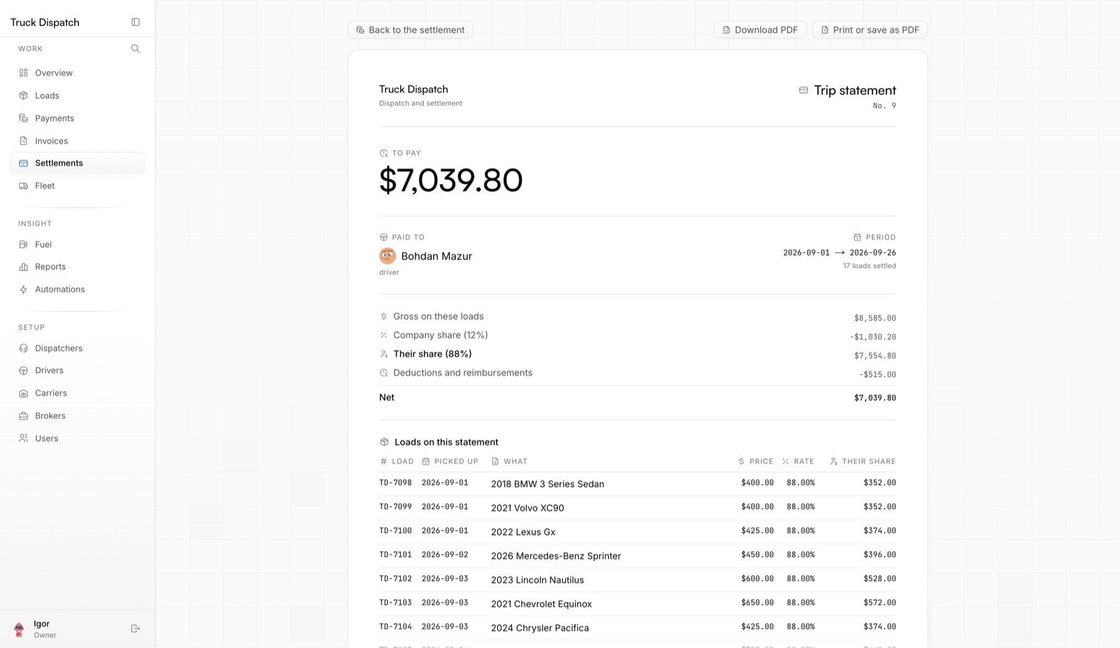Click the Payments icon in sidebar
The image size is (1120, 648).
coord(24,118)
